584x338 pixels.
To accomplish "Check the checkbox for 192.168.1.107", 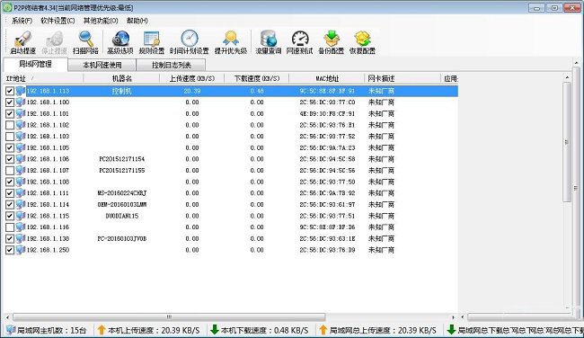I will 10,170.
